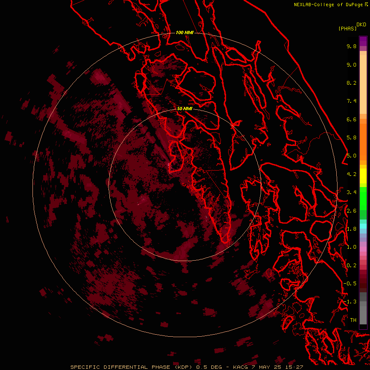Click the 7 MAY 25 15:27 timestamp
Screen dimensions: 370x370
(x=277, y=367)
